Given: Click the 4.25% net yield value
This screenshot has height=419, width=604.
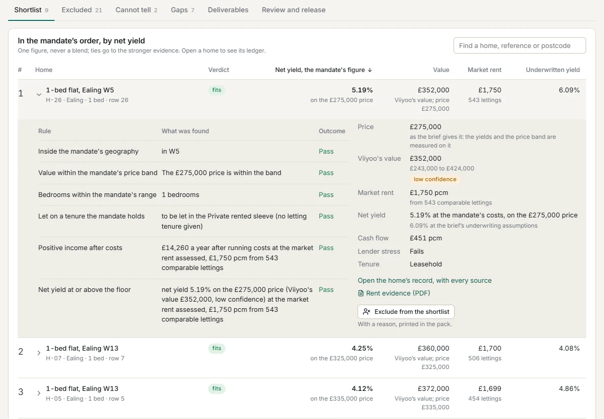Looking at the screenshot, I should (x=362, y=349).
